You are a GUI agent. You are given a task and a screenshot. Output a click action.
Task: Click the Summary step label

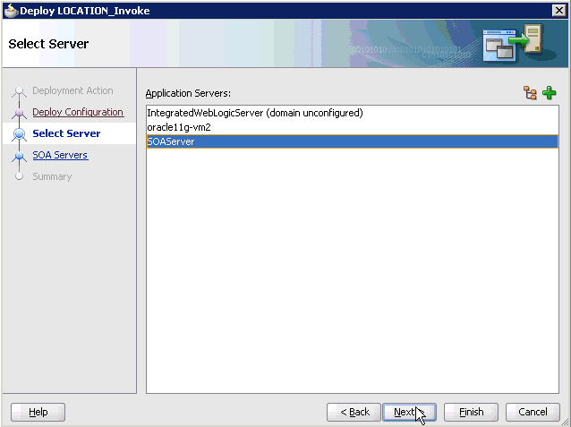tap(52, 176)
